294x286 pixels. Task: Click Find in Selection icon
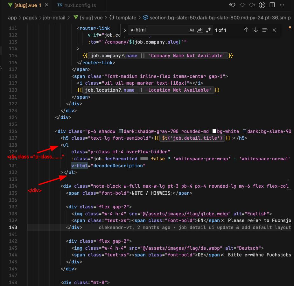tap(265, 30)
